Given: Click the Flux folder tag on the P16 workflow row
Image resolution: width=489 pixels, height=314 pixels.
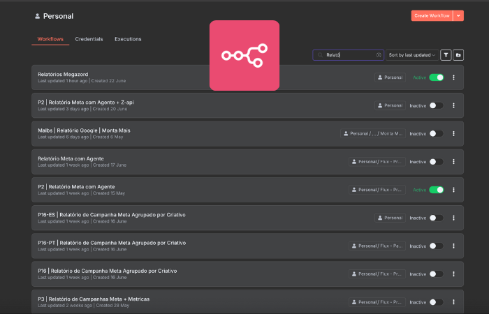Looking at the screenshot, I should point(377,274).
